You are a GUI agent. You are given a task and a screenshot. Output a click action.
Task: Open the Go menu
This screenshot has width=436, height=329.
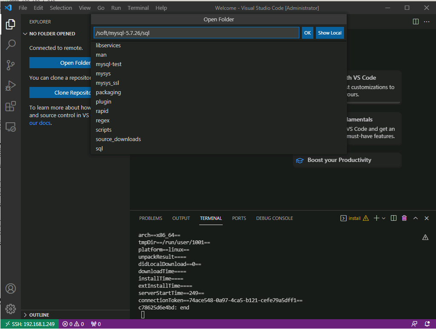pos(101,8)
